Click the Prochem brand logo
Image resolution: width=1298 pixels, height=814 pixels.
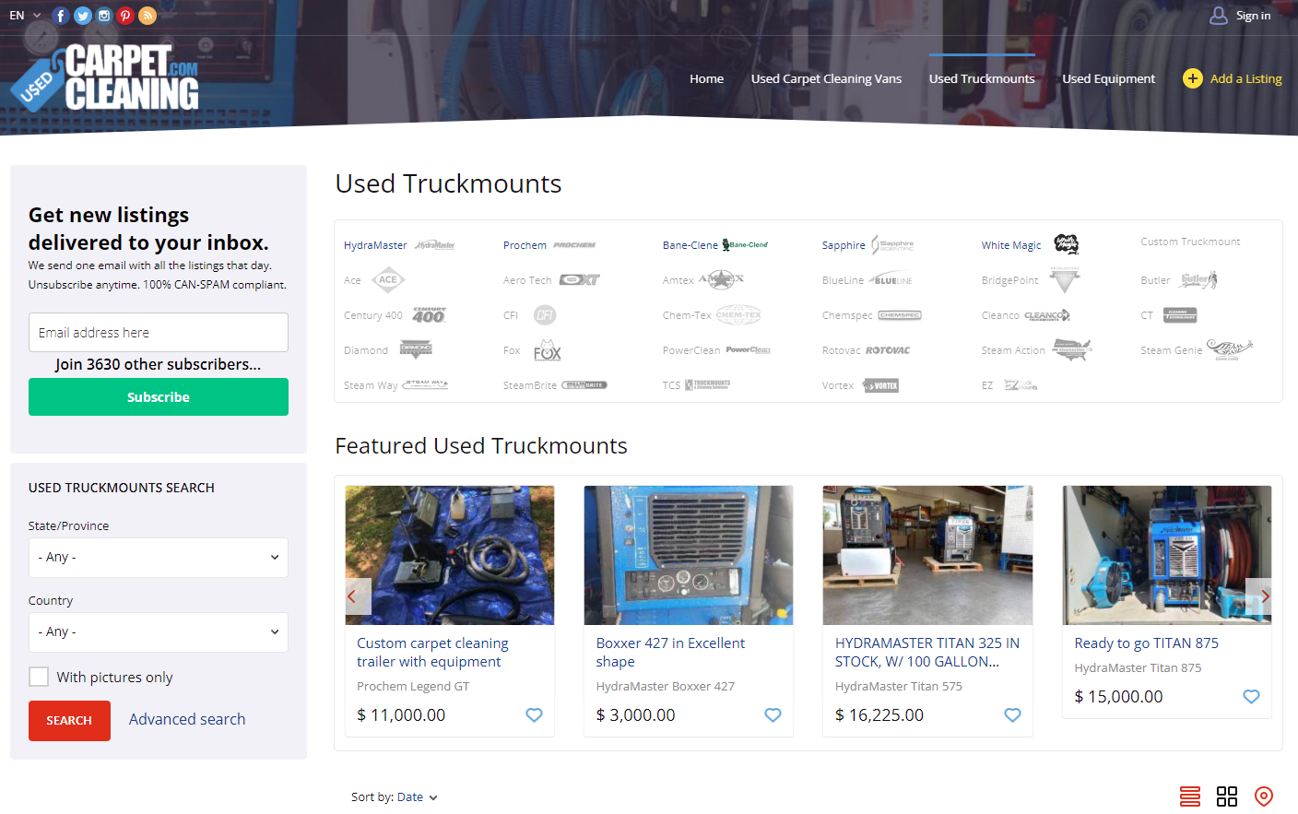pos(574,245)
